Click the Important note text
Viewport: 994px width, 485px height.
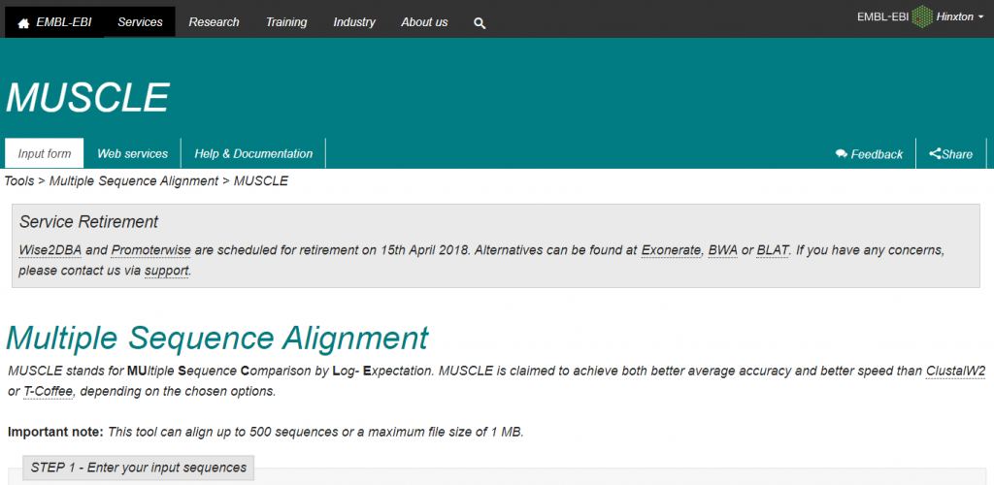55,433
